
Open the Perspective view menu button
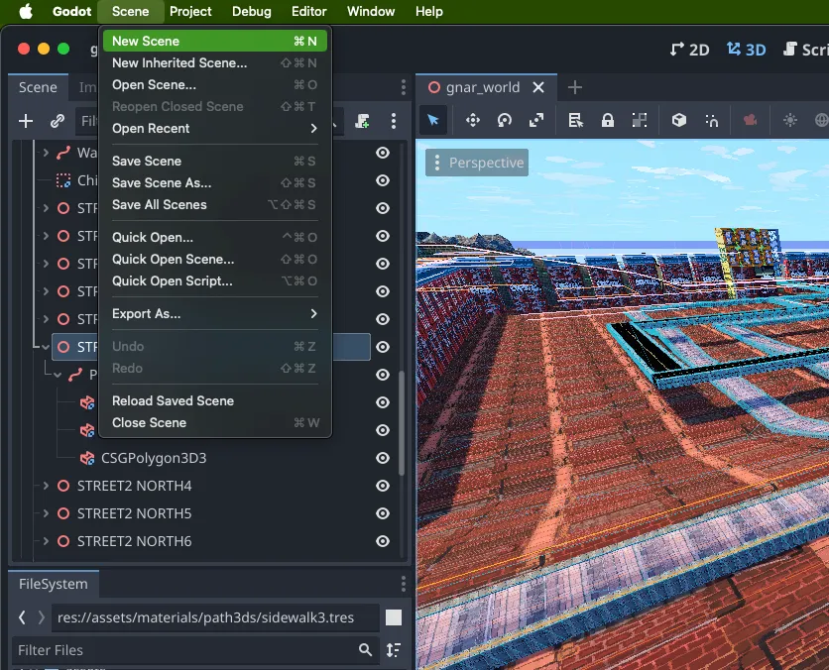coord(477,163)
